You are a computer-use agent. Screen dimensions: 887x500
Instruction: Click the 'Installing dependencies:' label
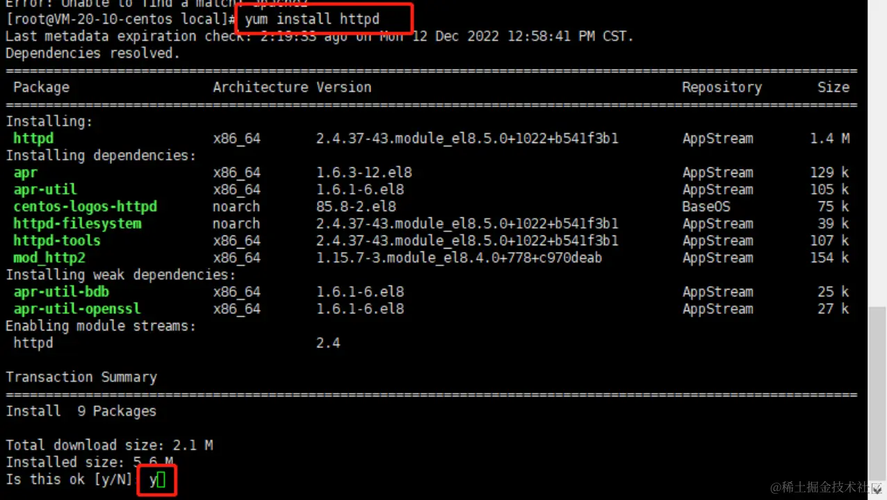coord(101,156)
